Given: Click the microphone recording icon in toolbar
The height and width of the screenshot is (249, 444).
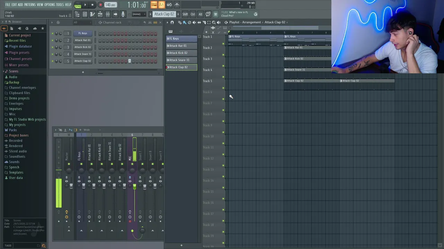Looking at the screenshot, I should point(123,14).
